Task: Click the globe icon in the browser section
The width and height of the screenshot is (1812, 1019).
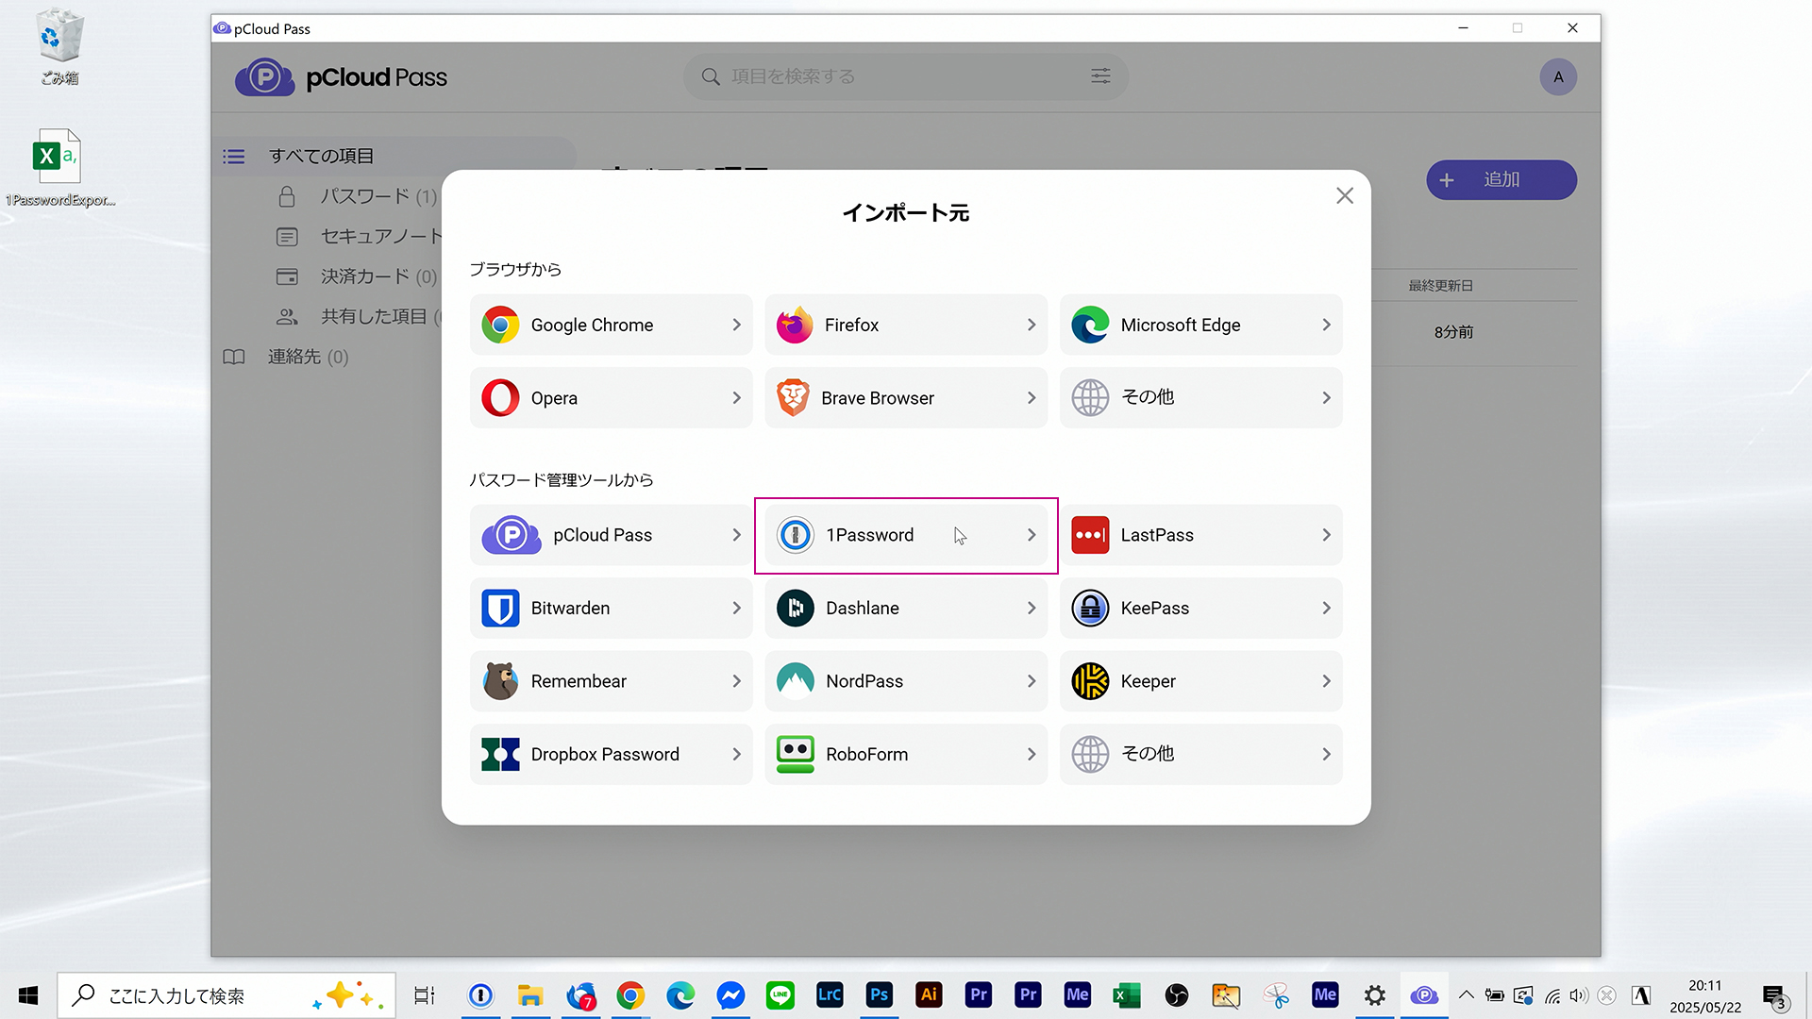Action: (1090, 398)
